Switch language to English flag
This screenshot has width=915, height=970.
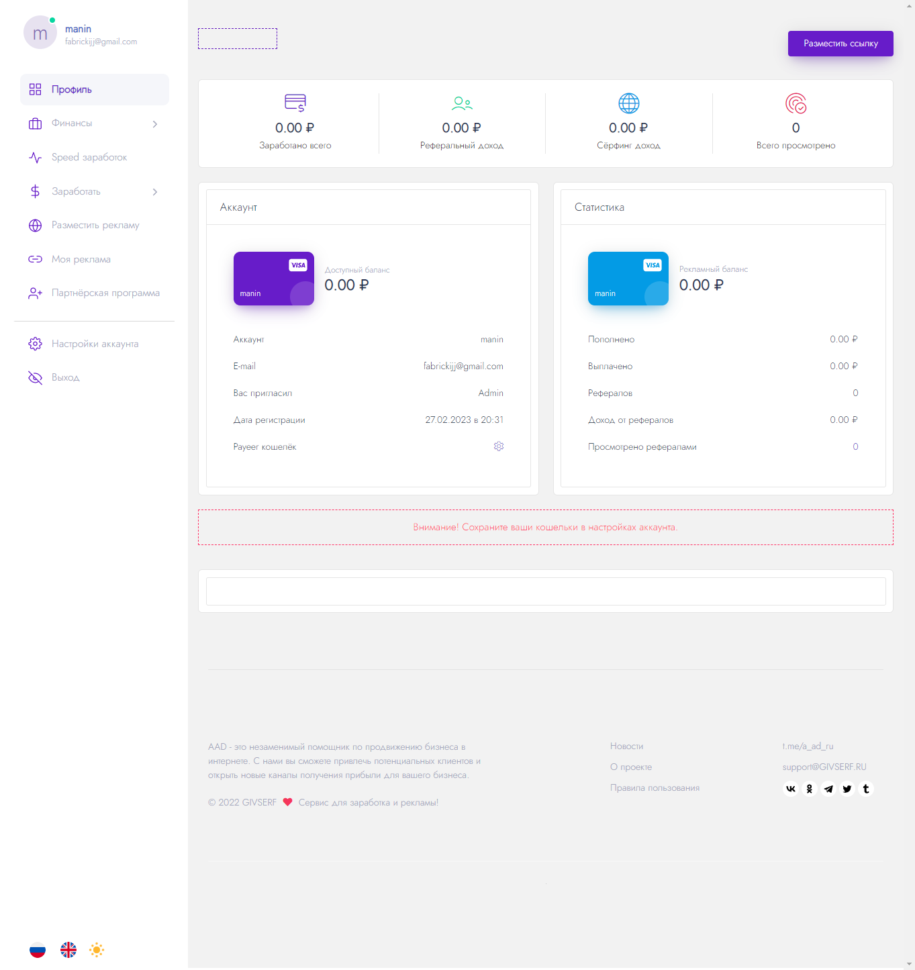click(x=68, y=950)
